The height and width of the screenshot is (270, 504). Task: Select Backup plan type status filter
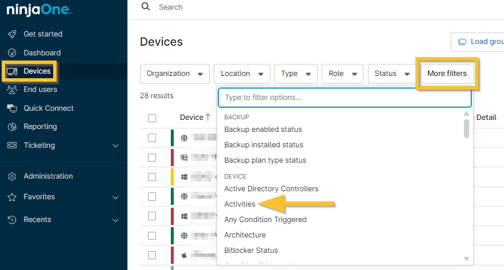click(x=265, y=160)
